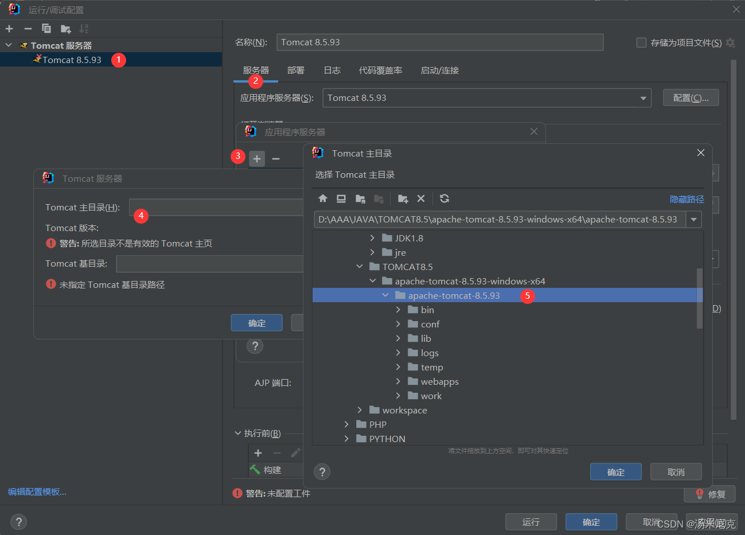Image resolution: width=745 pixels, height=535 pixels.
Task: Go to desktop directory icon
Action: 341,198
